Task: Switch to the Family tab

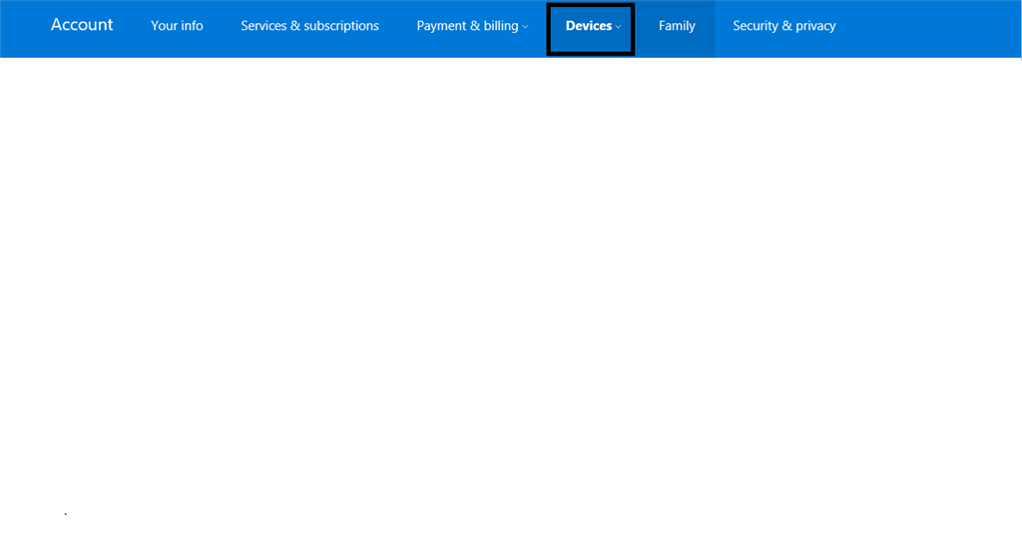Action: click(676, 26)
